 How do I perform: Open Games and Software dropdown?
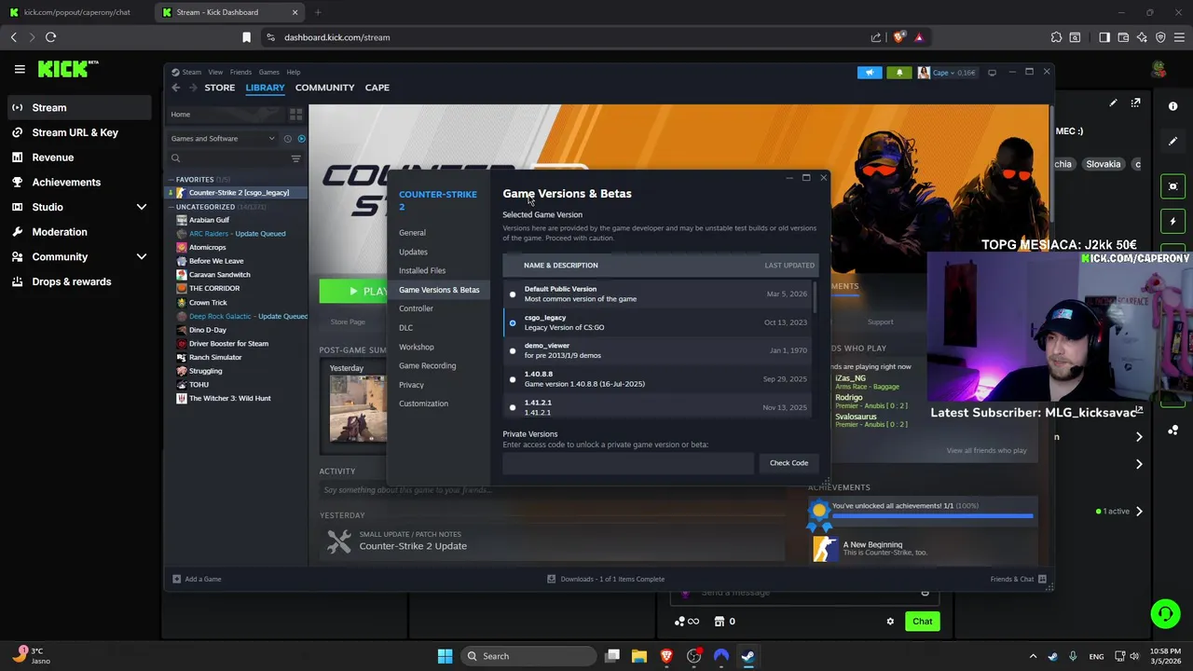click(x=223, y=139)
